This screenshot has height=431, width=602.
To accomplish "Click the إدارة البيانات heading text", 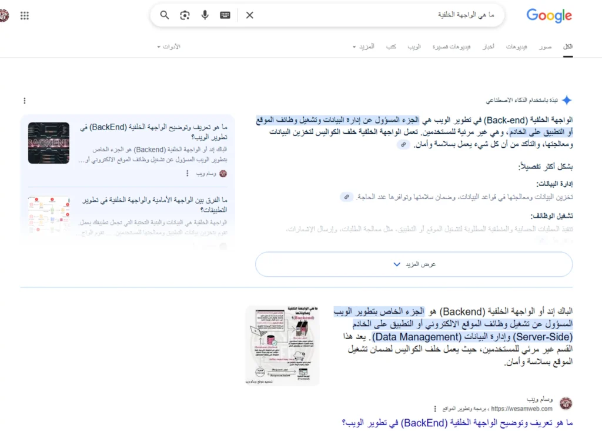I will pyautogui.click(x=554, y=184).
